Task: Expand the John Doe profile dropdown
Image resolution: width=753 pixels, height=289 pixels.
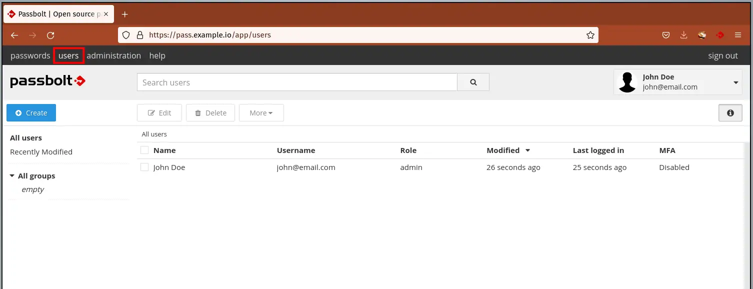Action: tap(735, 82)
